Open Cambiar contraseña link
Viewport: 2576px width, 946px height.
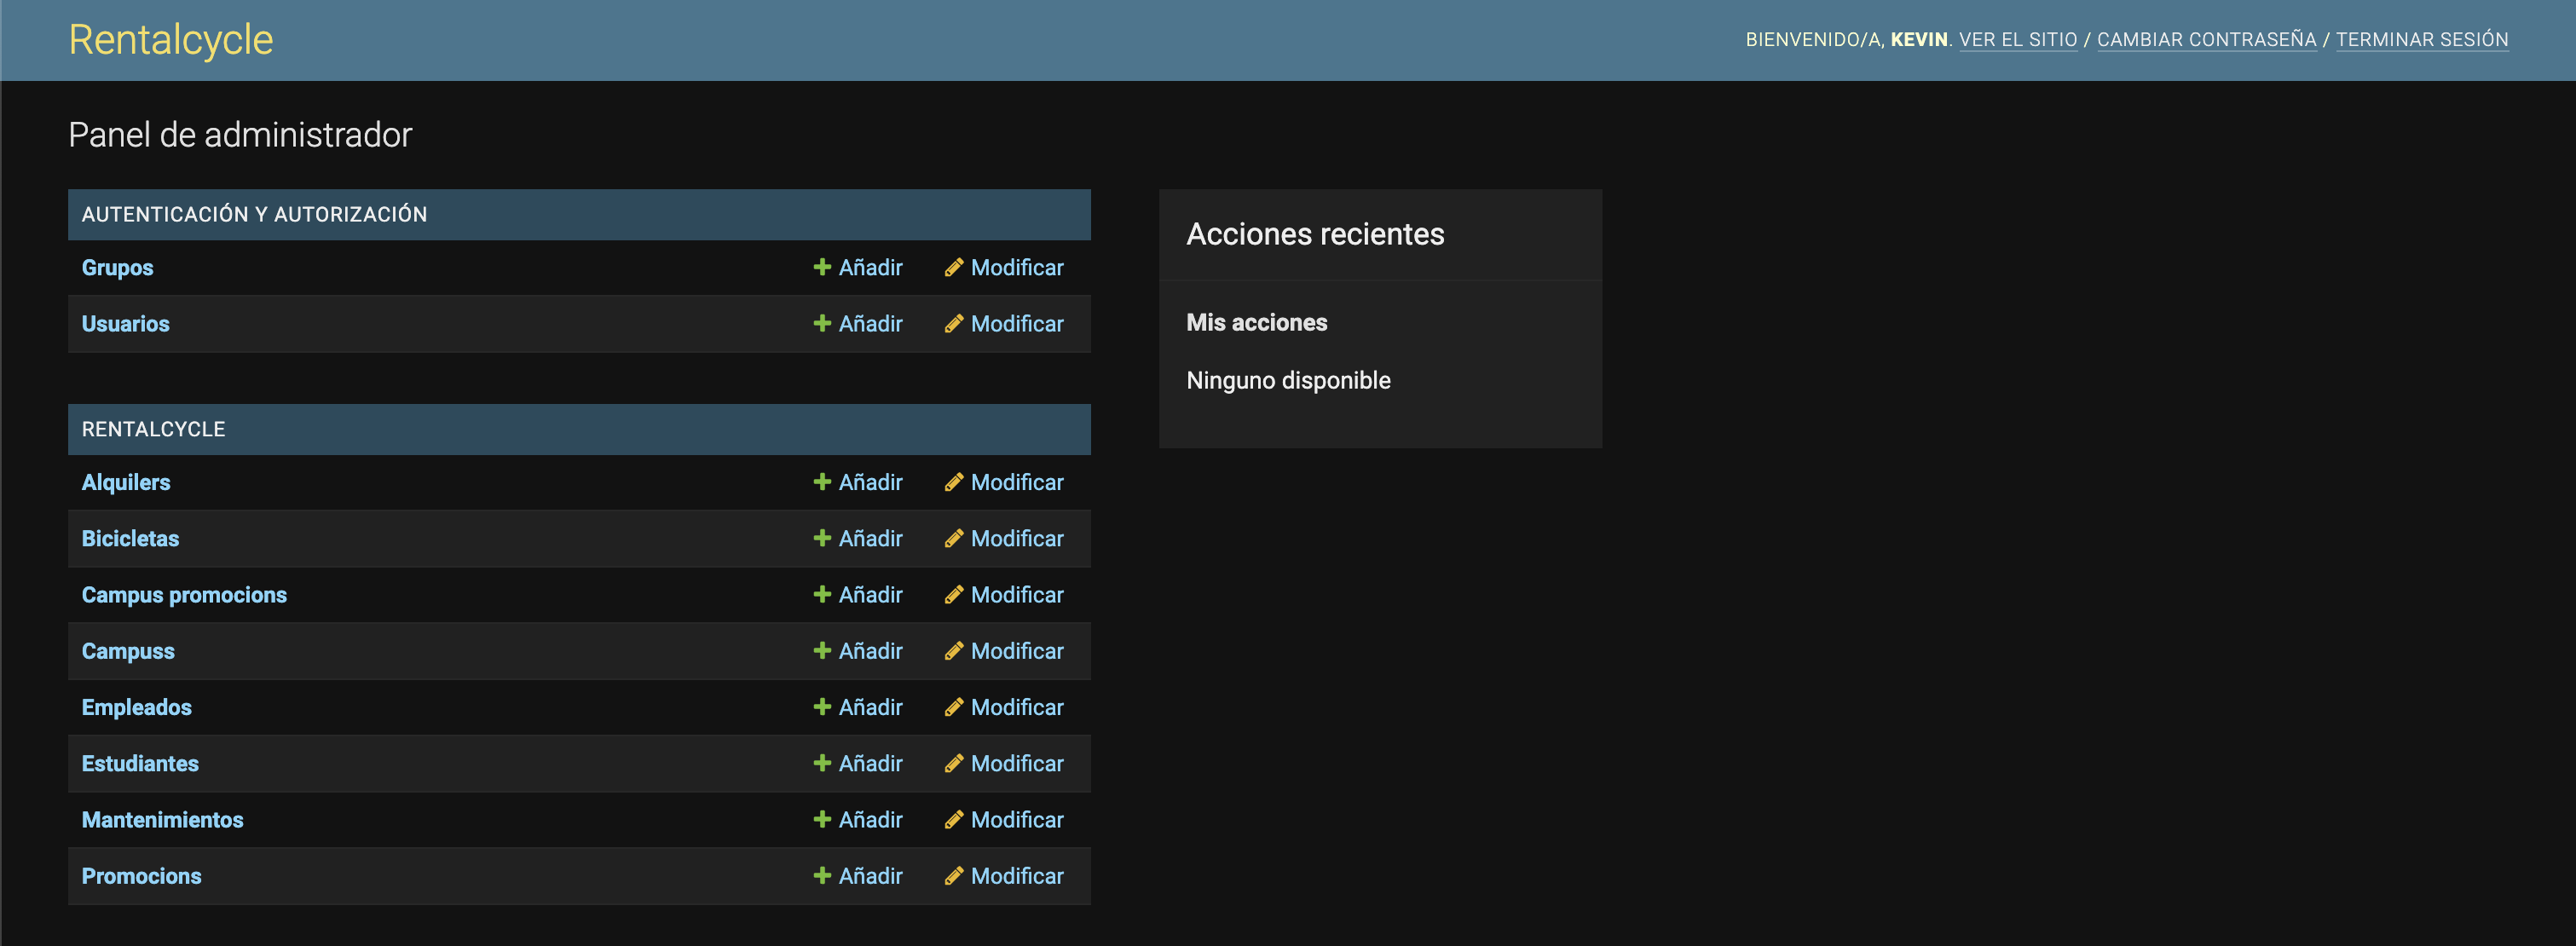[x=2206, y=40]
